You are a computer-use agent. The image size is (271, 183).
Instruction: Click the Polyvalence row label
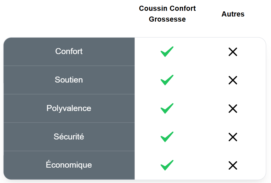coord(69,108)
